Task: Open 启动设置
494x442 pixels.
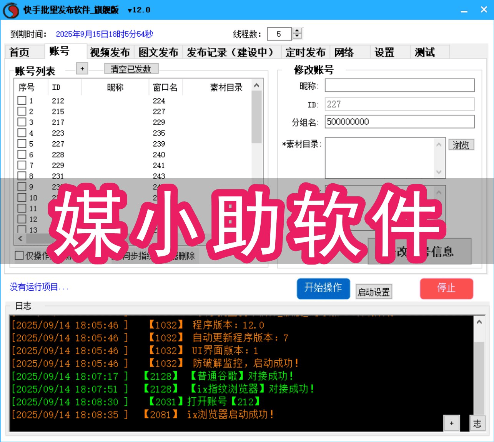Action: pyautogui.click(x=374, y=292)
